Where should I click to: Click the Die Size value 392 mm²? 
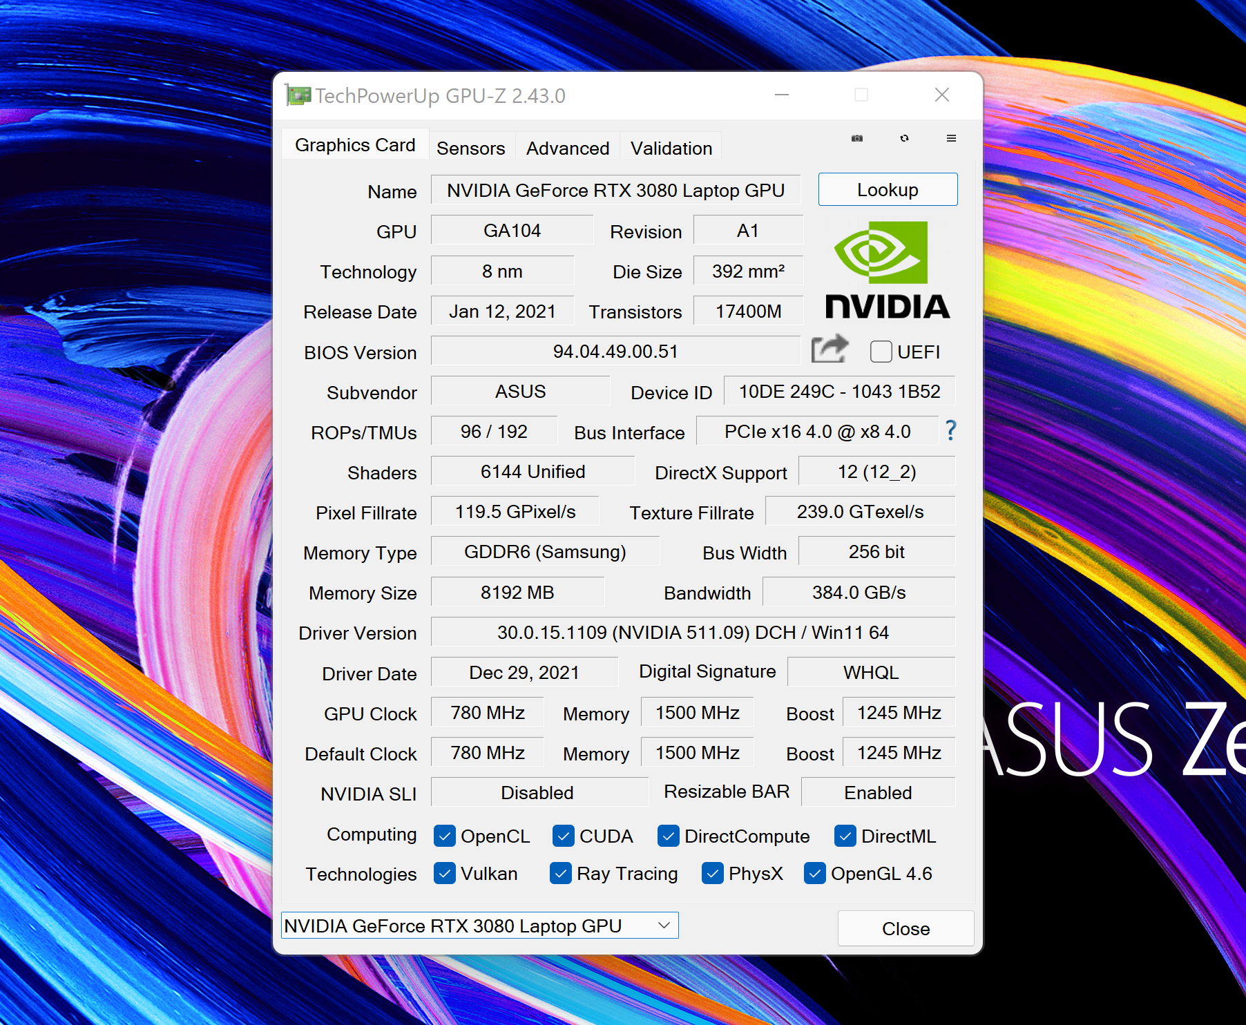tap(748, 271)
